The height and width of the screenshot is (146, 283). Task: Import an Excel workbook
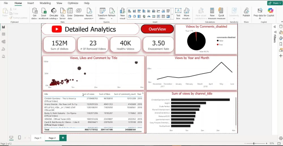[x=44, y=14]
